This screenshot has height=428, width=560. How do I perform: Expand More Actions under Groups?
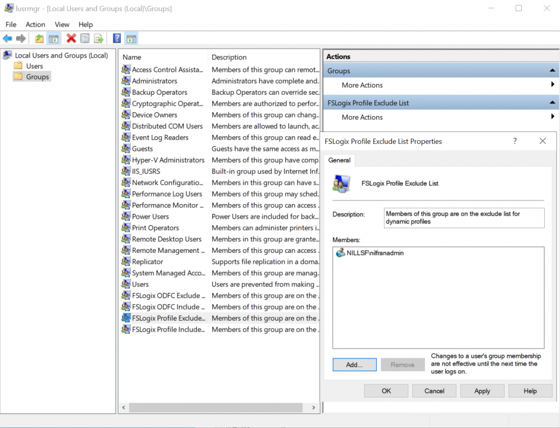441,85
